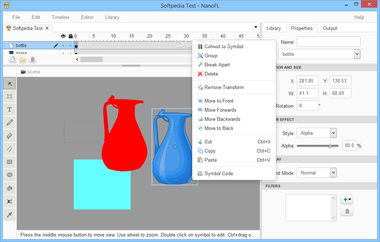Choose Symbol Code in context menu
380x242 pixels.
pos(234,173)
